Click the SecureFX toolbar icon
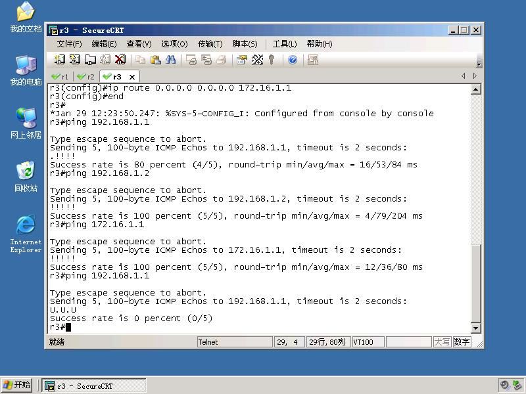The height and width of the screenshot is (394, 526). tap(313, 60)
